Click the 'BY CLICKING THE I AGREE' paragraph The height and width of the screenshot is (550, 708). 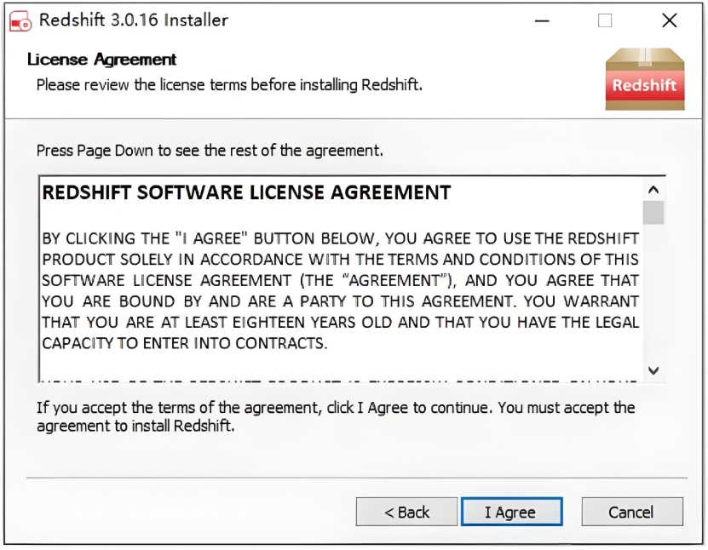coord(341,290)
